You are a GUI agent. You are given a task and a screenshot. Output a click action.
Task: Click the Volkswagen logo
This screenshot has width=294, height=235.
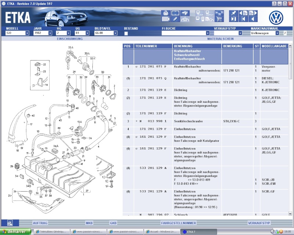(276, 18)
